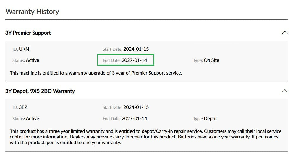This screenshot has height=155, width=293.
Task: Click the Type label in Depot warranty
Action: click(x=198, y=119)
